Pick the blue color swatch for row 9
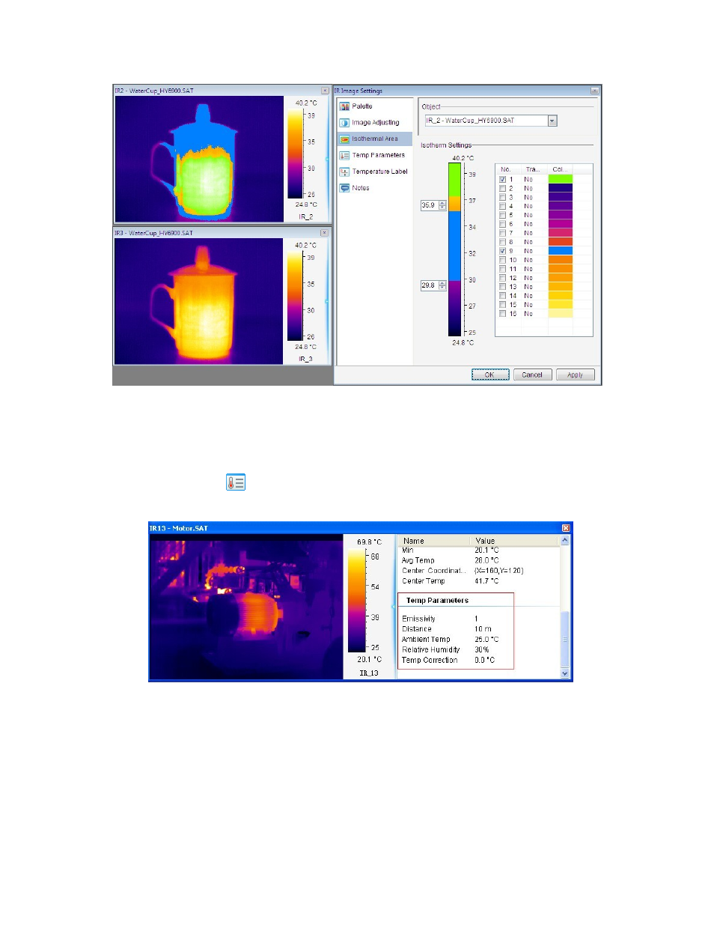The height and width of the screenshot is (925, 714). [x=560, y=251]
